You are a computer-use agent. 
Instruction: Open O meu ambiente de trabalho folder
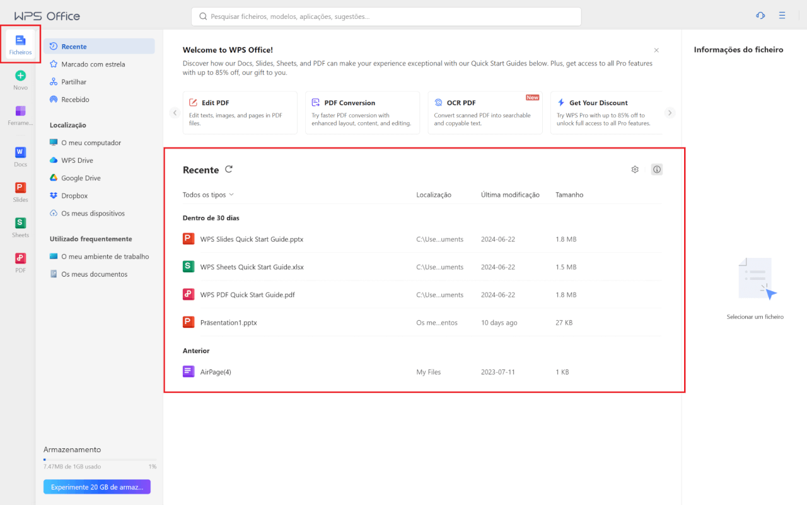tap(99, 257)
